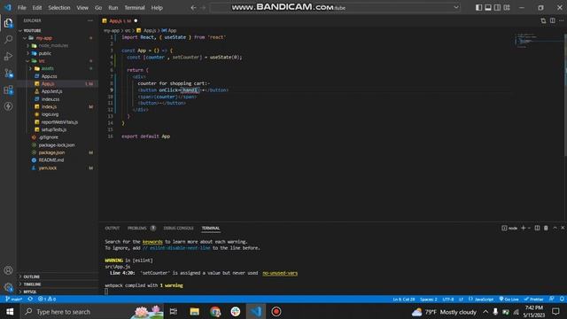567x319 pixels.
Task: Switch to the PROBLEMS panel tab
Action: coord(137,229)
